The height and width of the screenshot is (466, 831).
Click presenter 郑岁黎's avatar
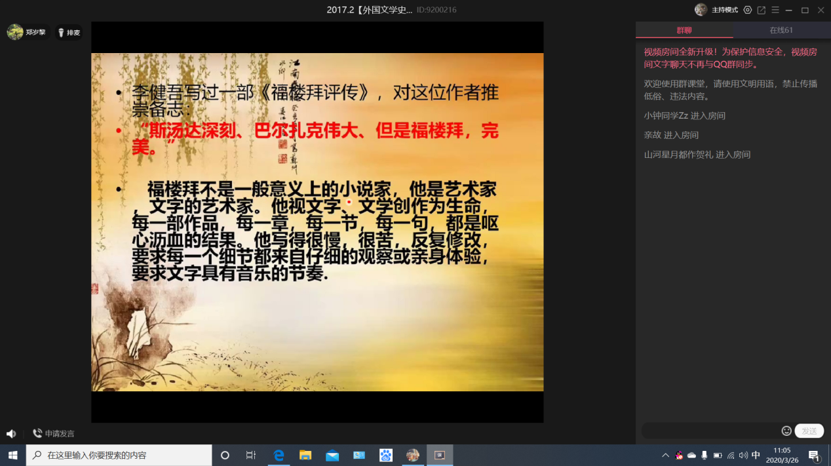coord(15,32)
